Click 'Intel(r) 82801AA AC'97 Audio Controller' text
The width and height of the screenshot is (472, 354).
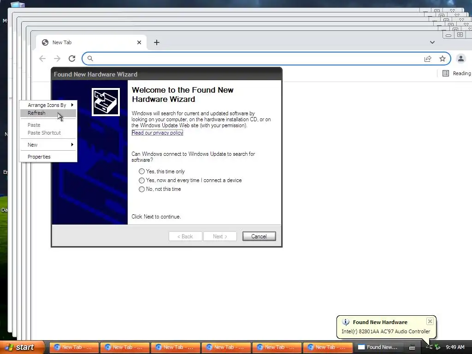386,331
